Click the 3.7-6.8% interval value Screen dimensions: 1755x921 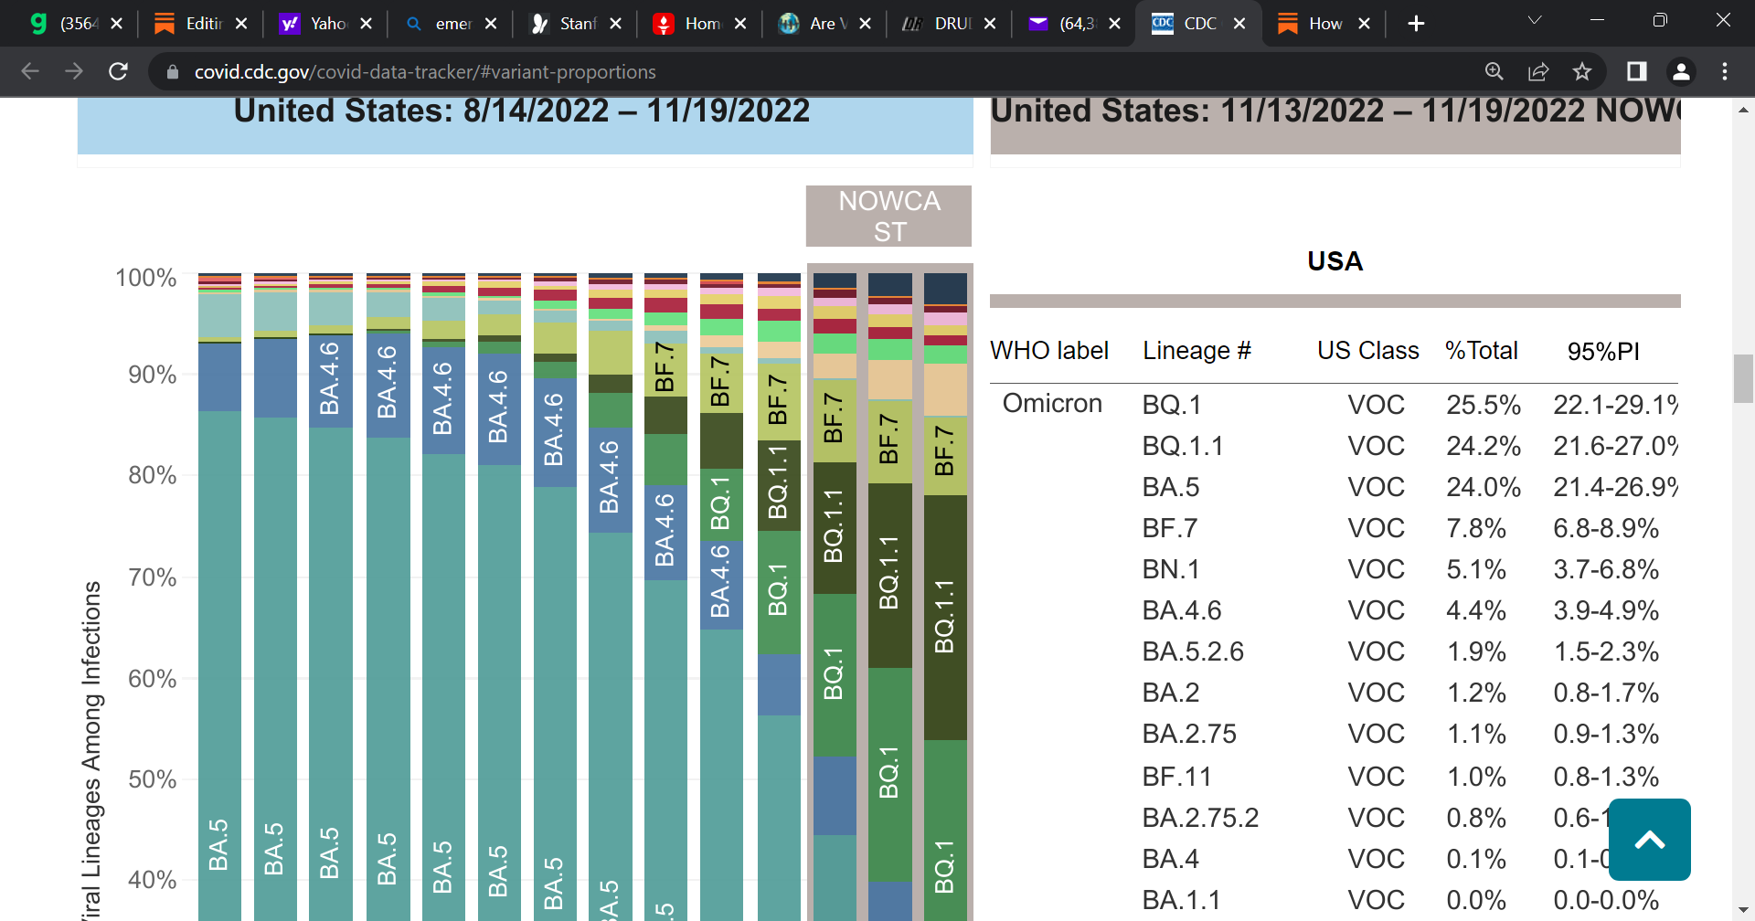1606,569
